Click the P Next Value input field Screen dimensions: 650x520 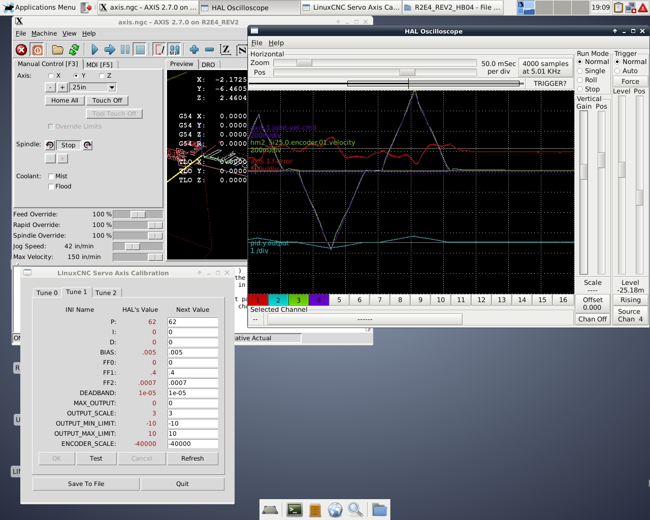192,322
